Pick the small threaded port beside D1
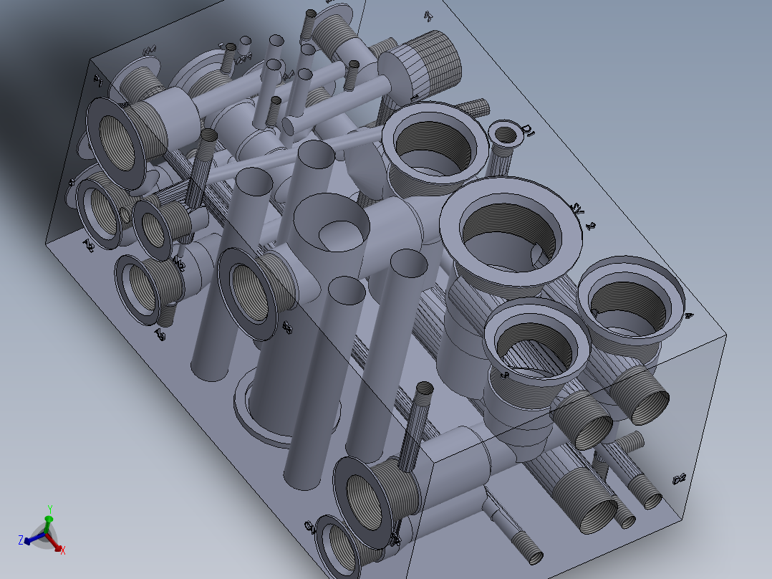Viewport: 772px width, 579px height. tap(505, 135)
